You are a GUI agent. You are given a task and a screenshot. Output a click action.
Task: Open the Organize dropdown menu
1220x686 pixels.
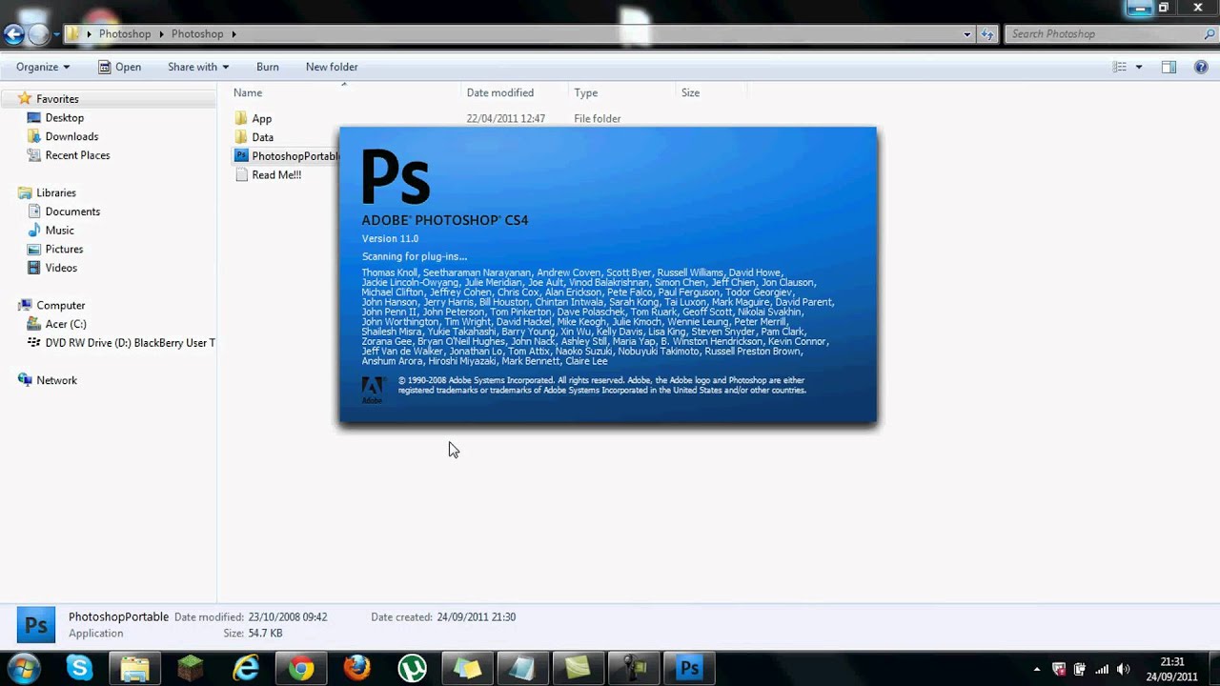point(43,67)
